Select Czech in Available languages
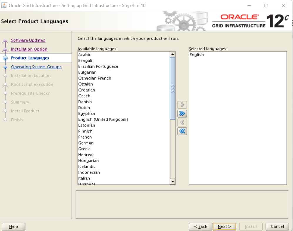This screenshot has width=293, height=231. pyautogui.click(x=124, y=96)
